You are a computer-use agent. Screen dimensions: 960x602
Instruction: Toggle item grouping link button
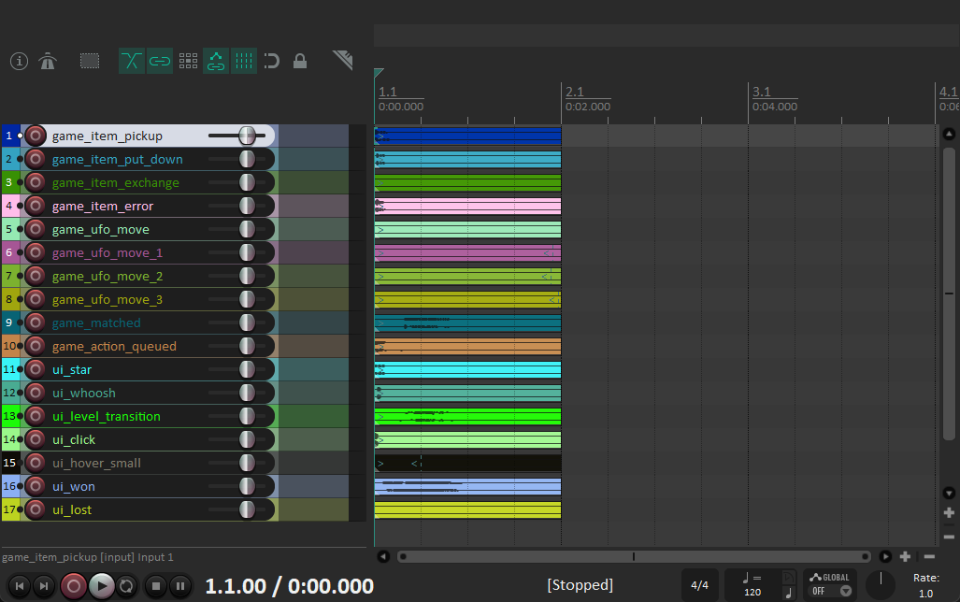tap(160, 62)
